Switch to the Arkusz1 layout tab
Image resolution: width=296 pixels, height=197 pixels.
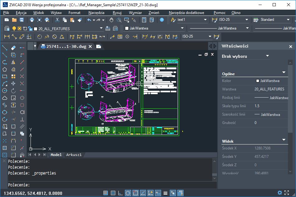click(74, 155)
